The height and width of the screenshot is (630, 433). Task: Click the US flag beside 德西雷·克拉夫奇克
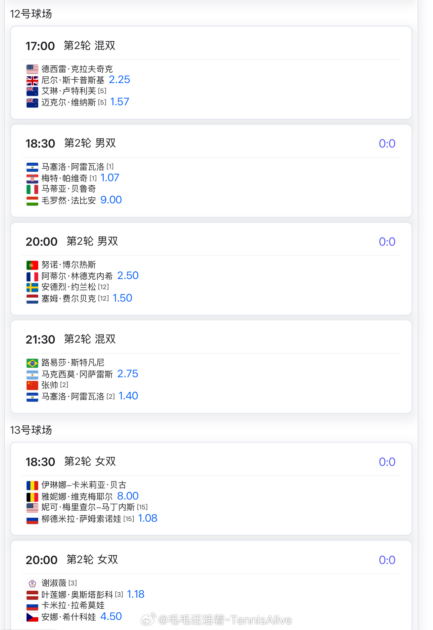tap(32, 69)
